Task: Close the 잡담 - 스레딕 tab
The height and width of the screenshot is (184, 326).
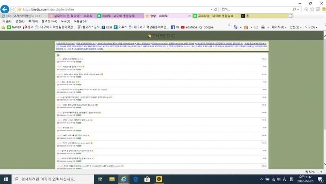Action: 189,16
